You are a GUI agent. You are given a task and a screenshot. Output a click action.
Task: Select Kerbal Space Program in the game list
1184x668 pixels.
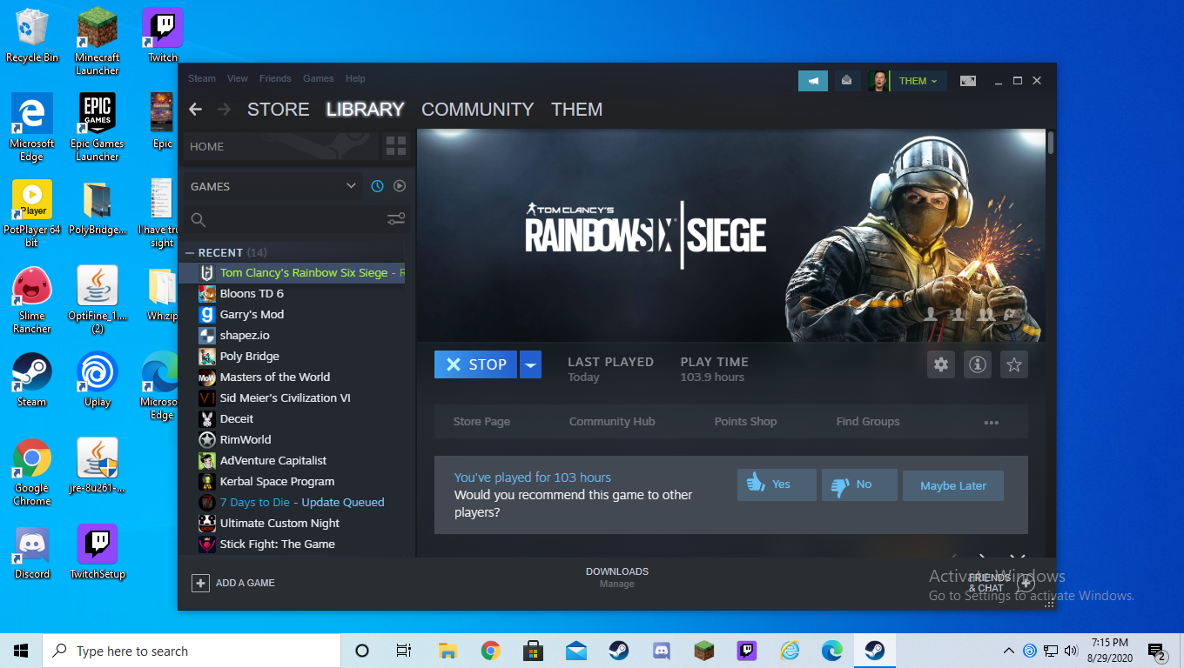click(x=292, y=482)
